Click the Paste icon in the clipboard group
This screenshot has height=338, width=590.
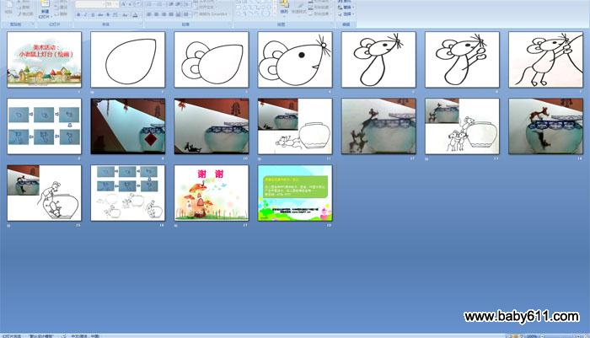click(8, 7)
